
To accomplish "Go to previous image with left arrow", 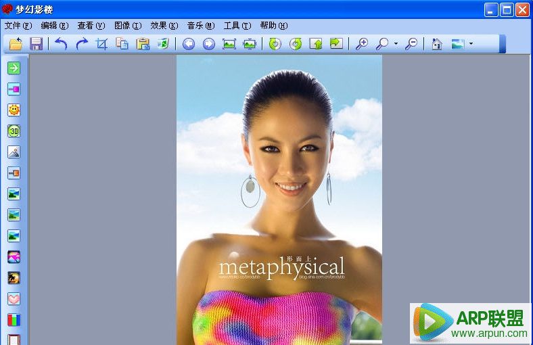I will [x=189, y=44].
